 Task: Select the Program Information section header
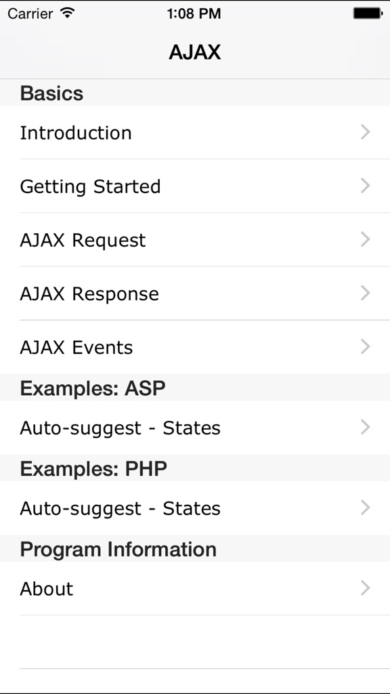tap(117, 549)
